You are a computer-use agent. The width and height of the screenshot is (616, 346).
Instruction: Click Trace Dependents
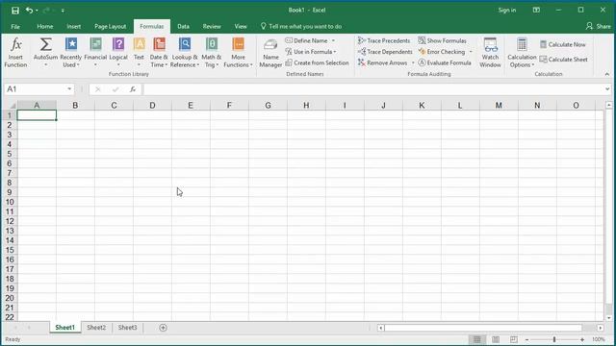(385, 52)
